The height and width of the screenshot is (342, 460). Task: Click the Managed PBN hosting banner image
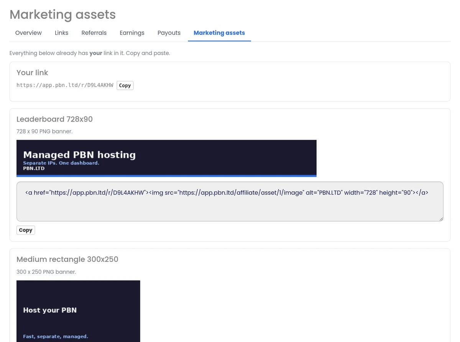click(x=166, y=158)
